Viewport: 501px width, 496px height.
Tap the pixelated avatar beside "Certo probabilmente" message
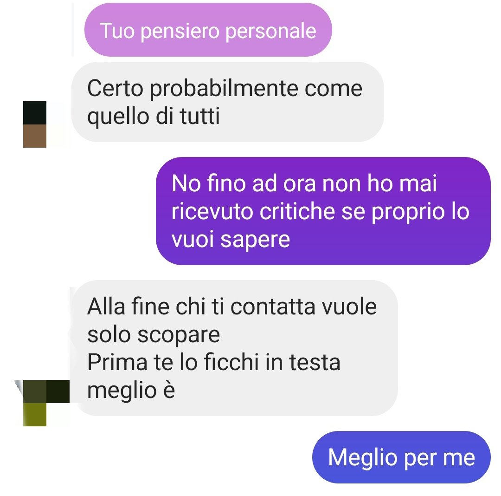(x=35, y=124)
